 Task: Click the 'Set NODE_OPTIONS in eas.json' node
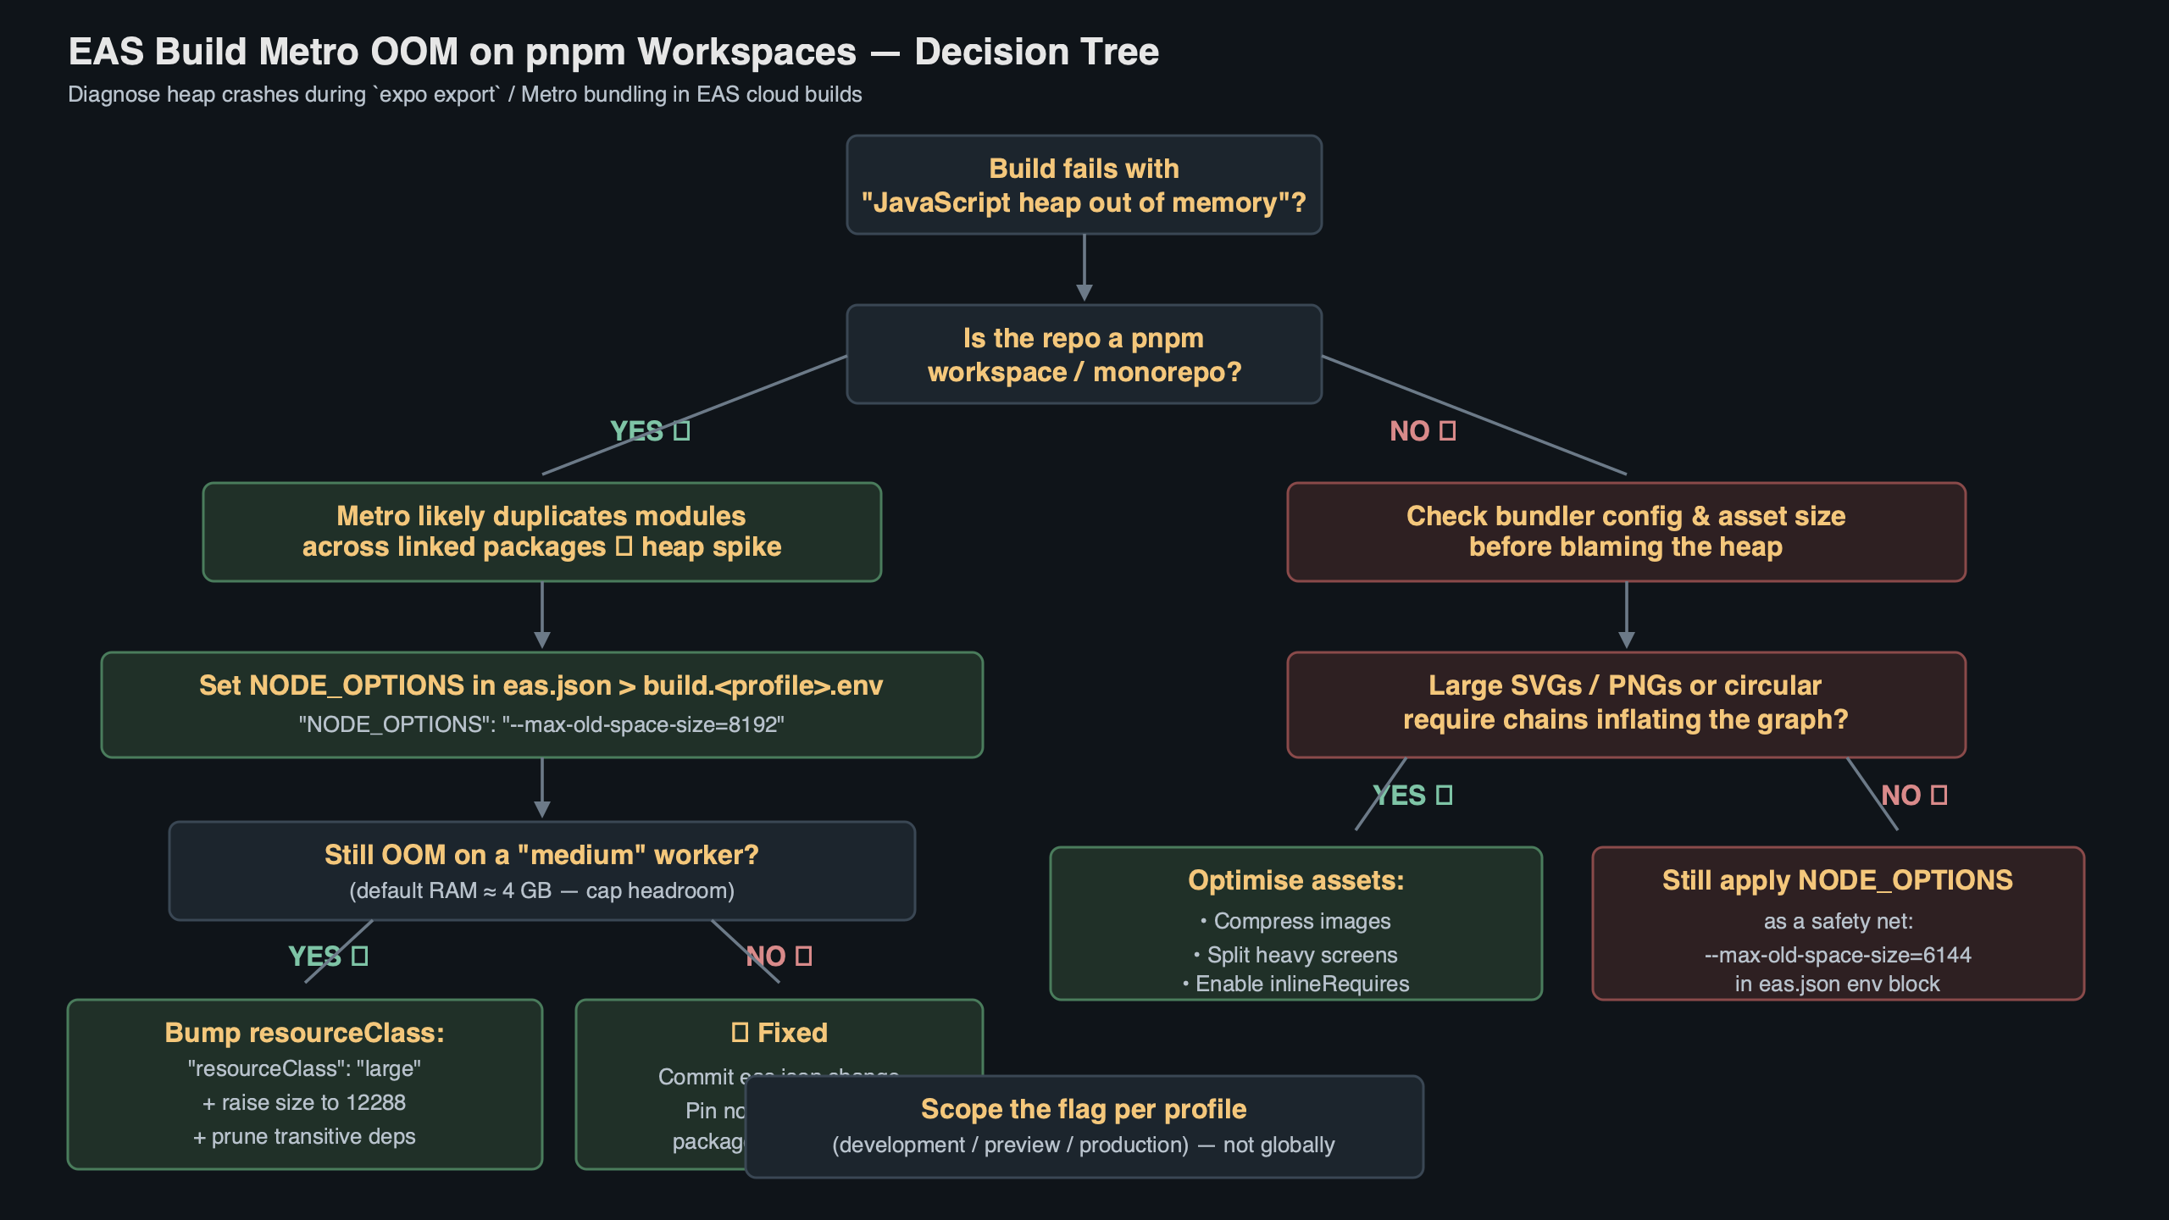point(541,704)
